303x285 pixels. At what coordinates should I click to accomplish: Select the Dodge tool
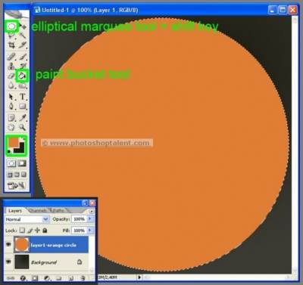point(23,85)
